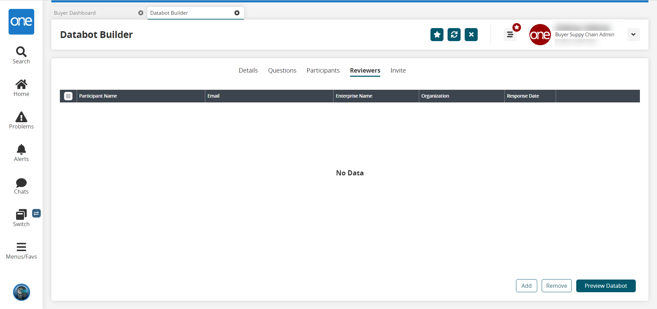Expand the user profile dropdown

(633, 35)
